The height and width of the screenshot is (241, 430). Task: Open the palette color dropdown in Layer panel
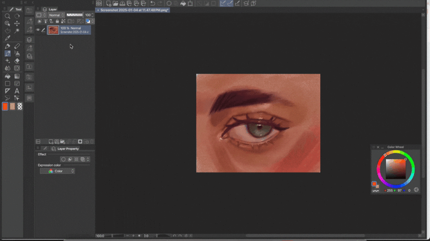click(x=90, y=21)
